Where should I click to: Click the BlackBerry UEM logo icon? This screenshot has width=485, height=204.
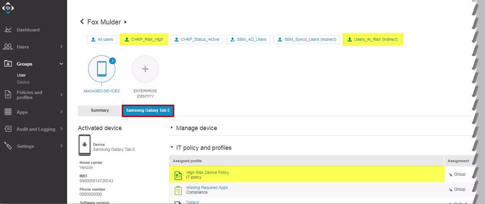(x=8, y=8)
